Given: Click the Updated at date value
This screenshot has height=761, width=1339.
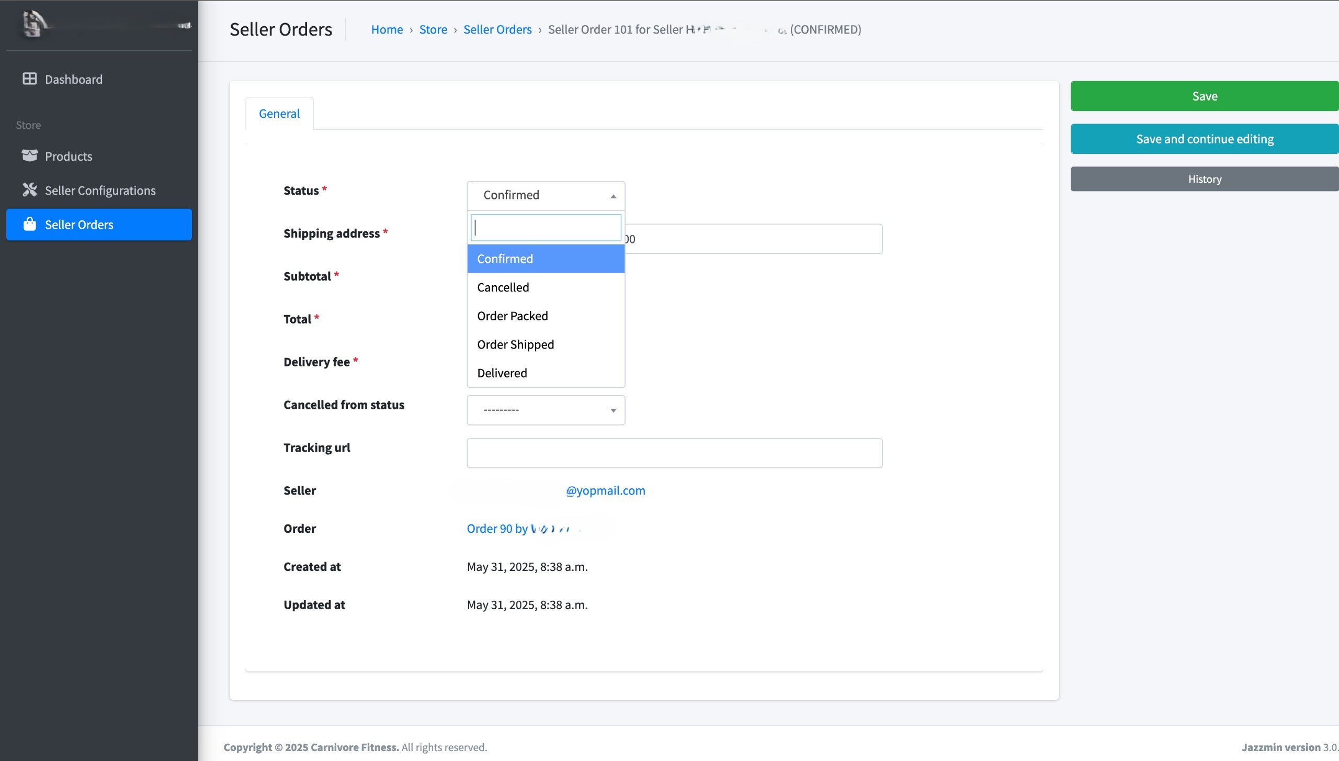Looking at the screenshot, I should click(x=527, y=605).
